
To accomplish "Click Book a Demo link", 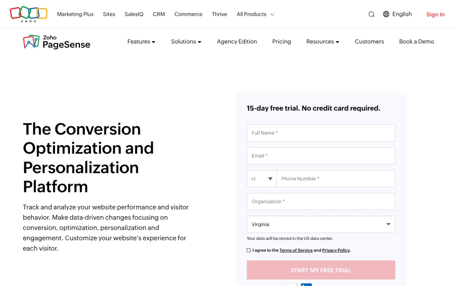I will 416,42.
